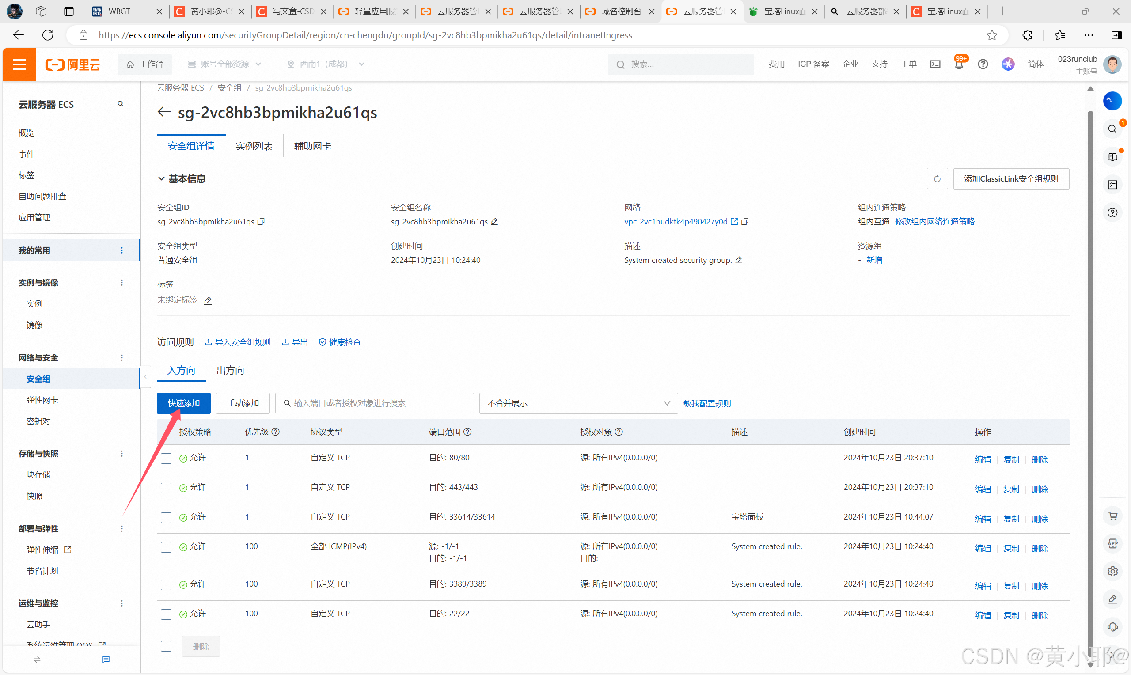Image resolution: width=1131 pixels, height=675 pixels.
Task: Switch to the 出方向 tab
Action: [x=230, y=371]
